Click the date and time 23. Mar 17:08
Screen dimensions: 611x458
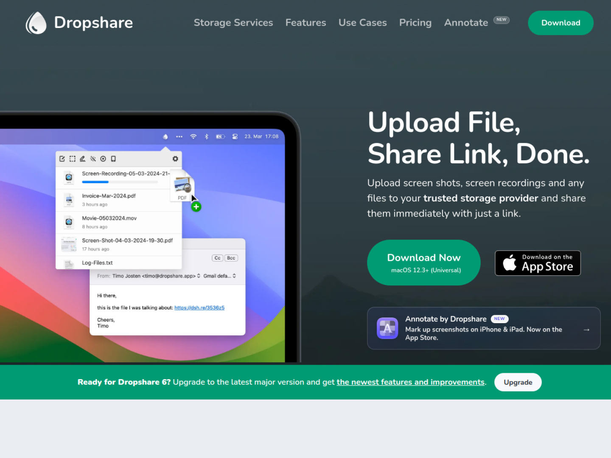261,137
